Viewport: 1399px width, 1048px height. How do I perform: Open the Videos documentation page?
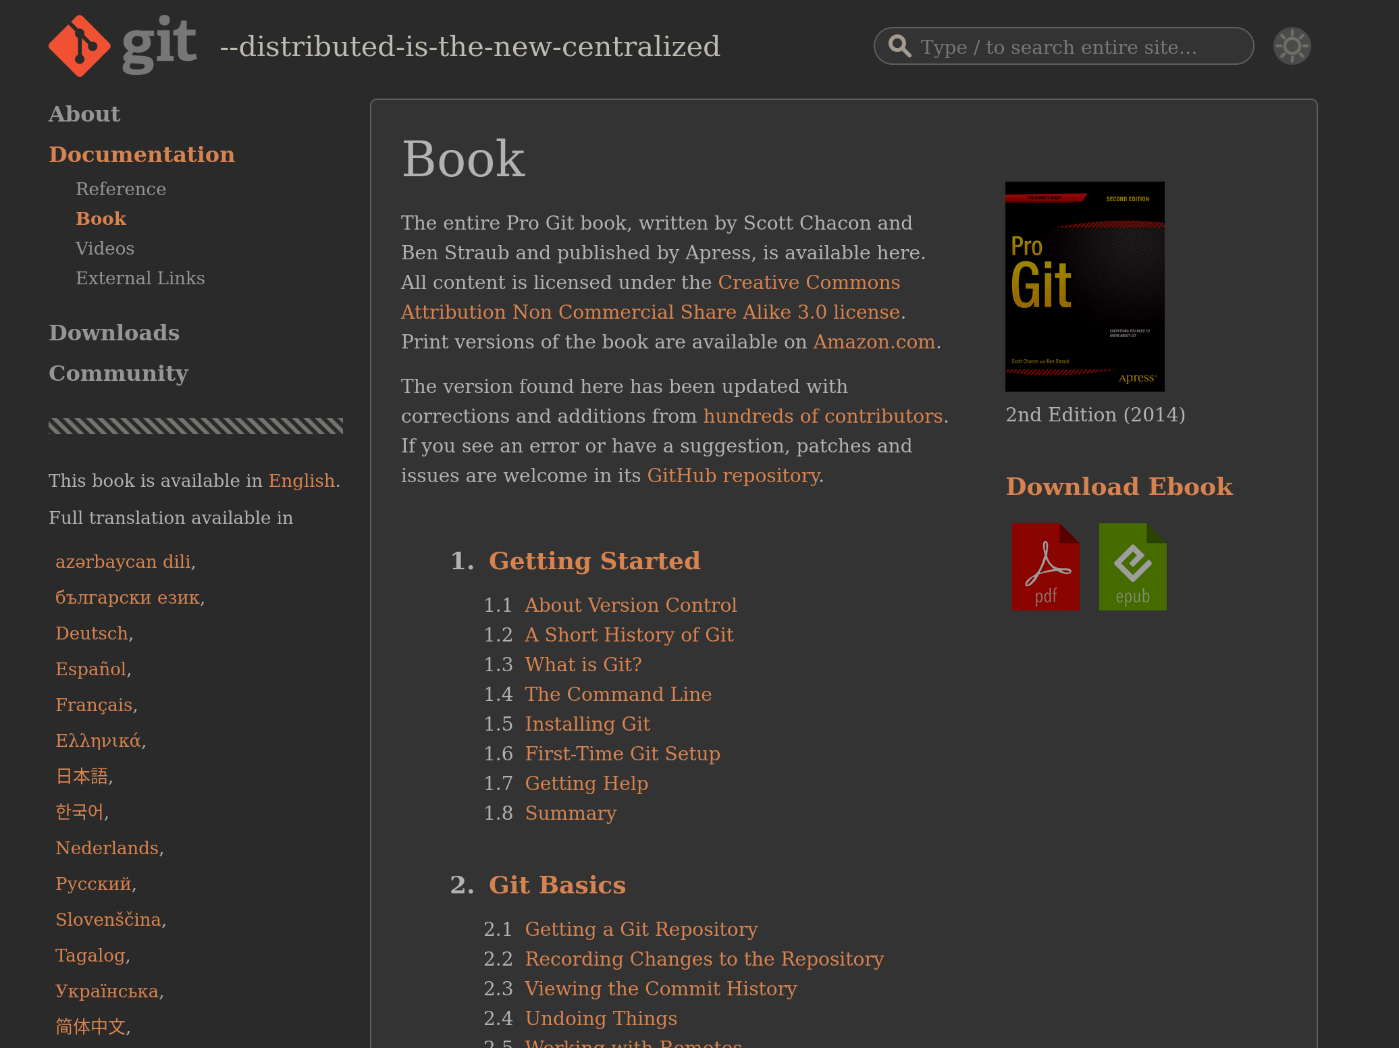tap(105, 248)
